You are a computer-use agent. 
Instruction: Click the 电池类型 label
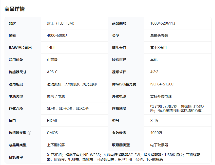16,96
